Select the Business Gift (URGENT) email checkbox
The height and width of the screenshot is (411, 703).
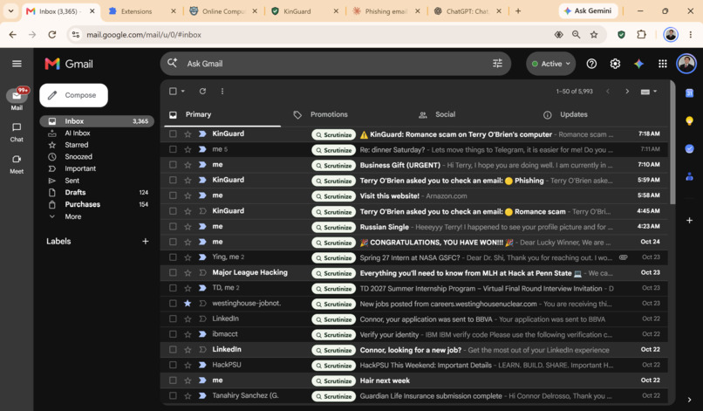(x=173, y=165)
